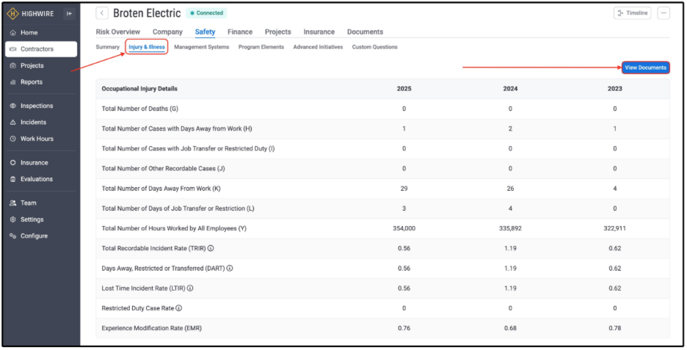The image size is (687, 350).
Task: Open the three-dot more options menu
Action: (664, 13)
